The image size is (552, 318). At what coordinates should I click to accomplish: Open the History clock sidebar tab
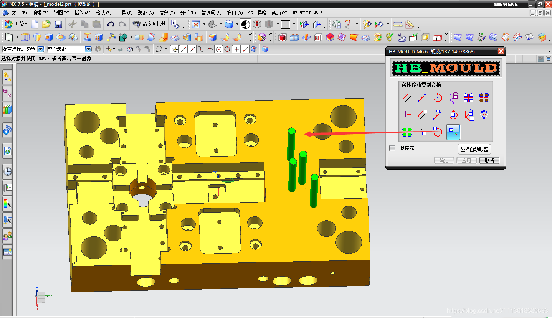[x=7, y=171]
